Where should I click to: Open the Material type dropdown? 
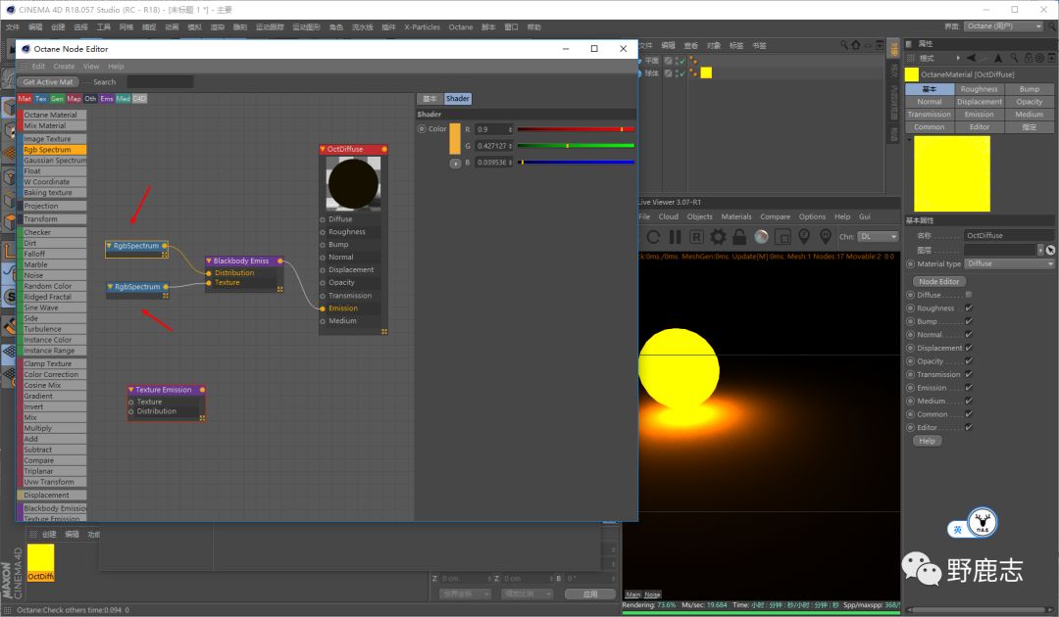[x=1009, y=263]
